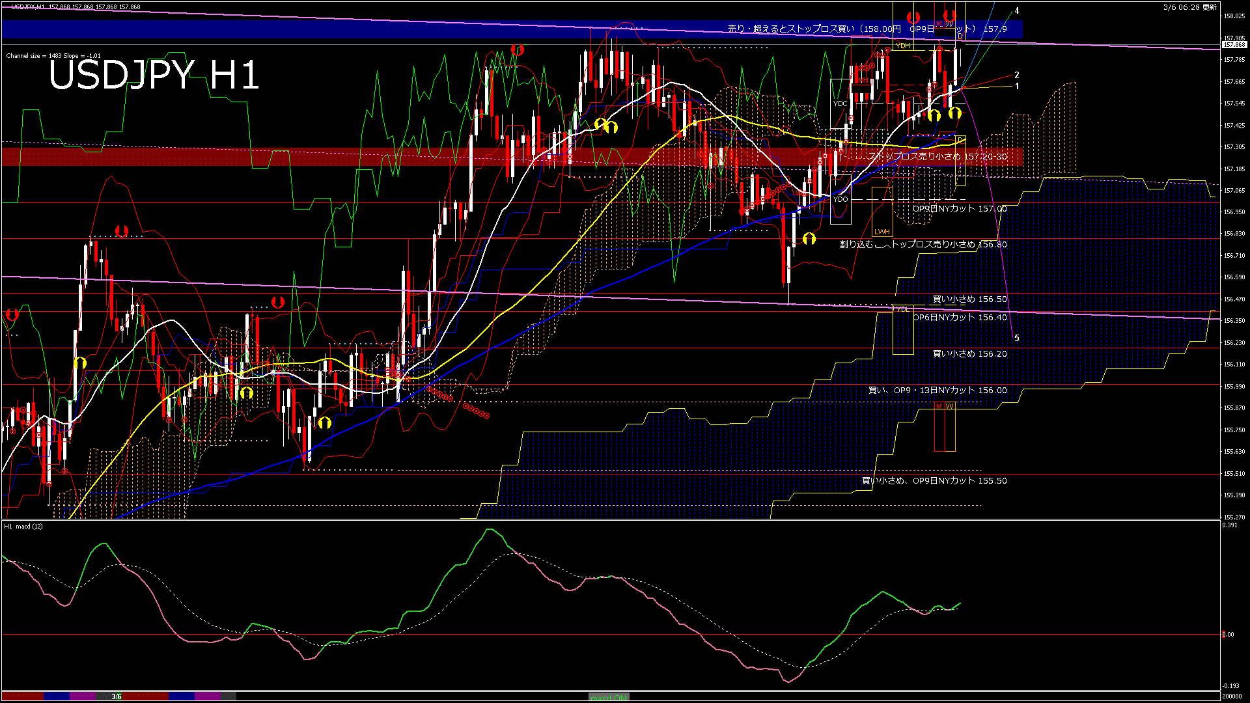Image resolution: width=1250 pixels, height=703 pixels.
Task: Click the number 5 projection endpoint label
Action: (1016, 338)
